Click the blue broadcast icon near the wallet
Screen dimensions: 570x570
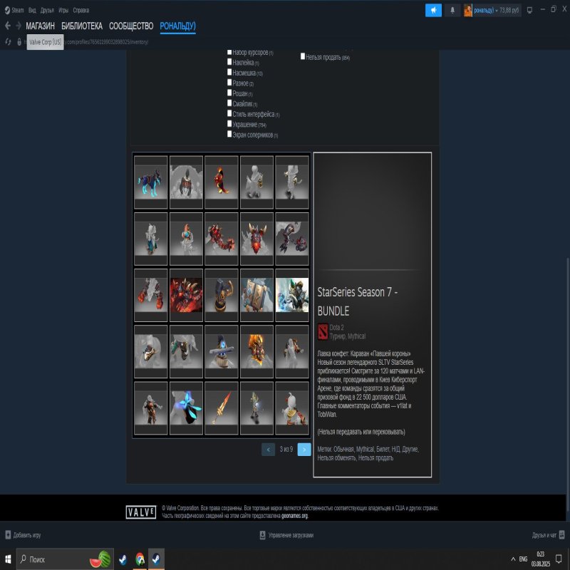click(x=434, y=9)
